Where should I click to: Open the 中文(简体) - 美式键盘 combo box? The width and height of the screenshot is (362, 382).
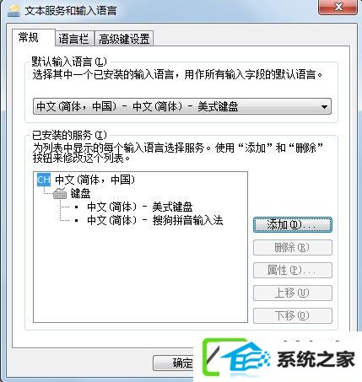tap(182, 106)
